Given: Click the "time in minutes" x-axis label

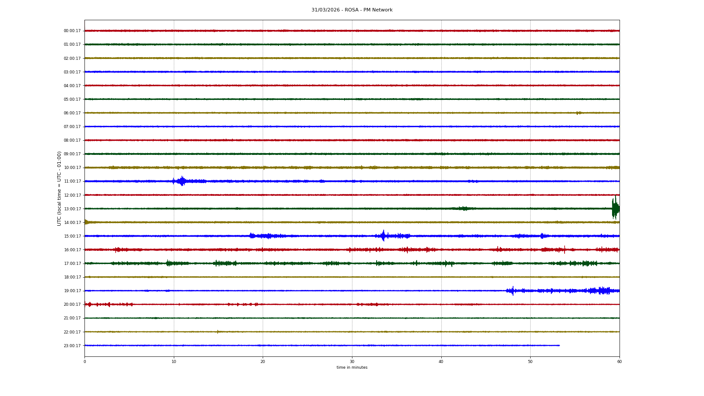Looking at the screenshot, I should click(352, 367).
